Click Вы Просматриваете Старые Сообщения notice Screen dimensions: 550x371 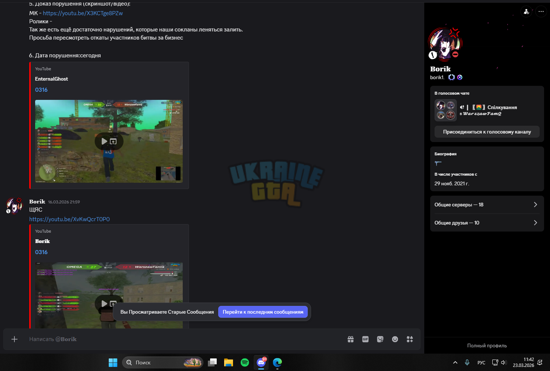pos(167,312)
